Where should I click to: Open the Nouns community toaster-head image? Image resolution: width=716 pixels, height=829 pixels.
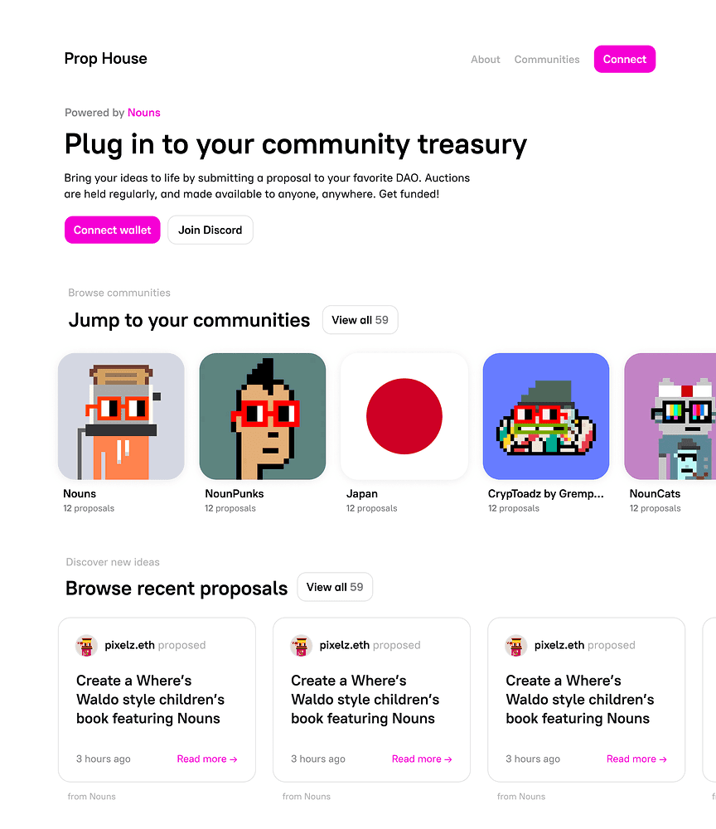tap(121, 416)
